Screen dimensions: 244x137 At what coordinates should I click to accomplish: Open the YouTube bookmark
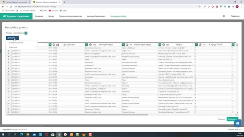(53, 11)
